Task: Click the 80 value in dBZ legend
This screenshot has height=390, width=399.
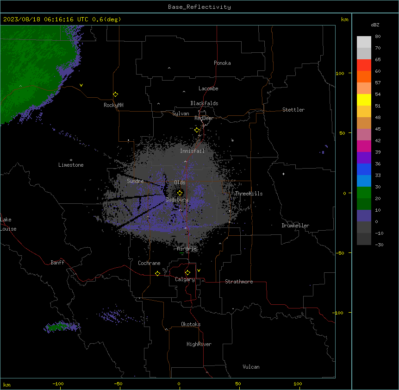Action: [378, 37]
